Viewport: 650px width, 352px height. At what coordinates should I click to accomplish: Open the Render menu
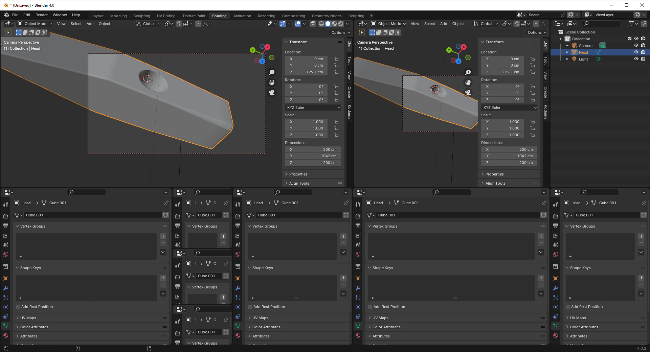42,15
